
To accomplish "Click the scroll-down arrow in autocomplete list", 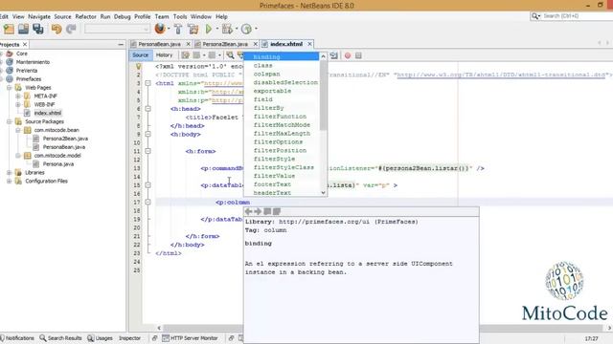I will (x=324, y=193).
